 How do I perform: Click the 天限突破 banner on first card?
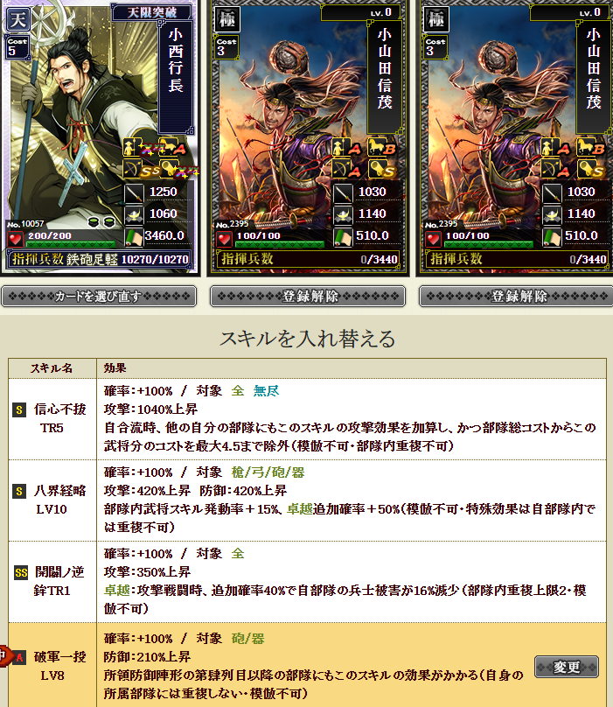[151, 12]
